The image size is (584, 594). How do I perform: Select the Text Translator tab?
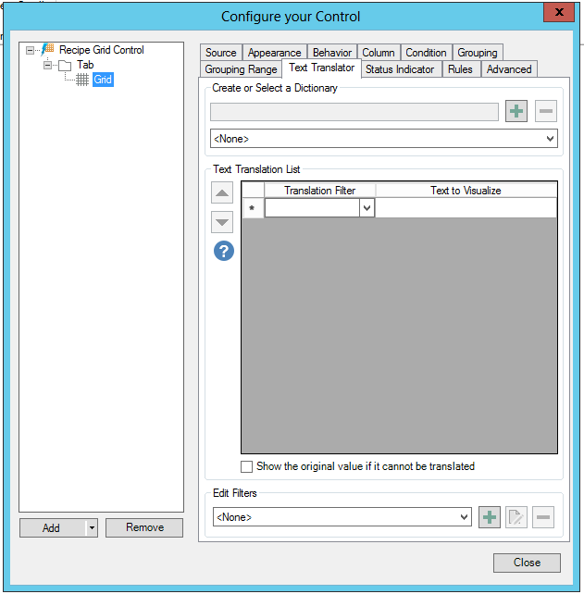click(322, 68)
